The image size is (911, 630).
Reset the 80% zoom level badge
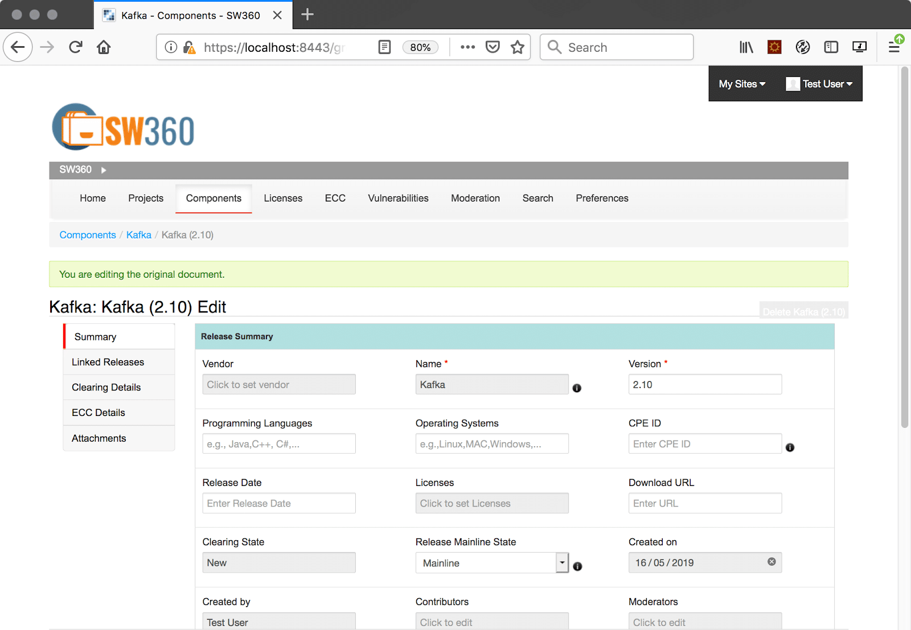pyautogui.click(x=420, y=47)
